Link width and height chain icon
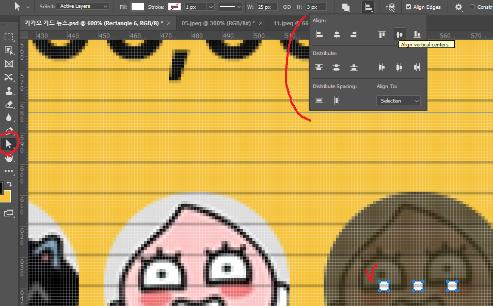Image resolution: width=493 pixels, height=306 pixels. (287, 7)
